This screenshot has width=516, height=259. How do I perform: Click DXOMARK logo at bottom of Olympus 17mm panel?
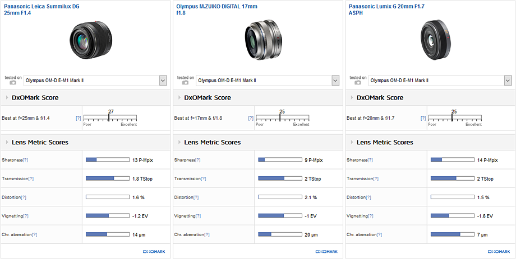tap(326, 252)
